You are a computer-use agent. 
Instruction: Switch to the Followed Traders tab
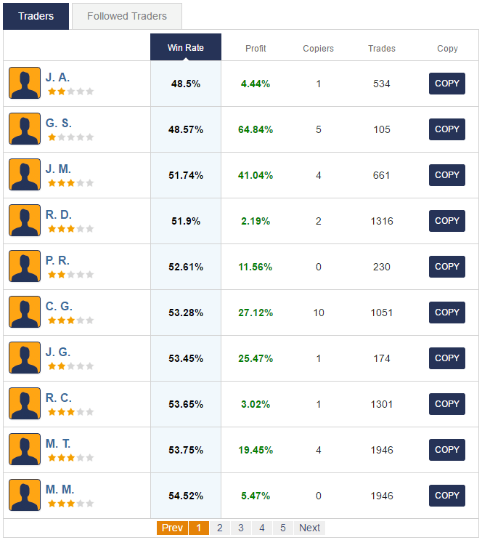click(127, 16)
